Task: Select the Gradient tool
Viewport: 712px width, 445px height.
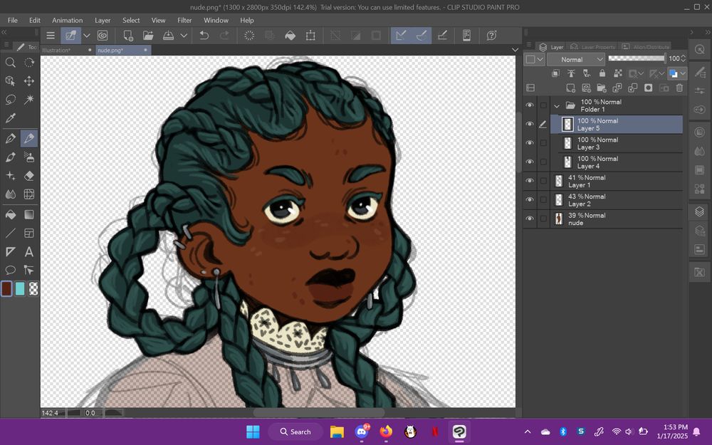Action: pos(29,214)
